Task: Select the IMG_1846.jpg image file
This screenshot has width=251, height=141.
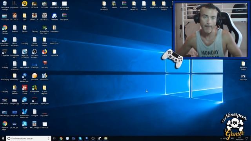Action: click(35, 125)
